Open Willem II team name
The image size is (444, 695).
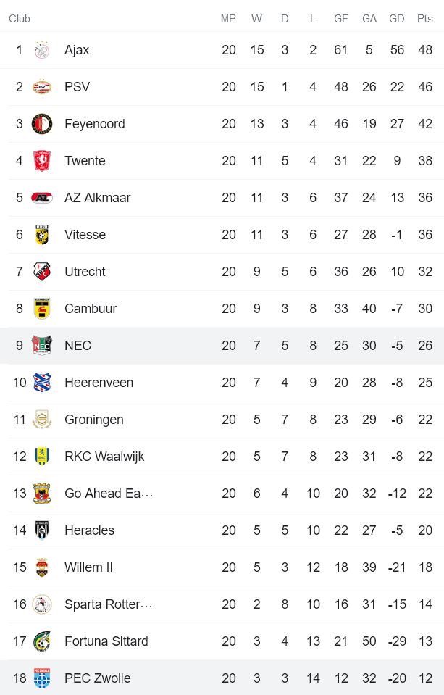coord(88,567)
